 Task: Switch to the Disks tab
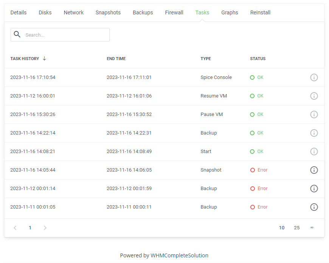pos(45,12)
